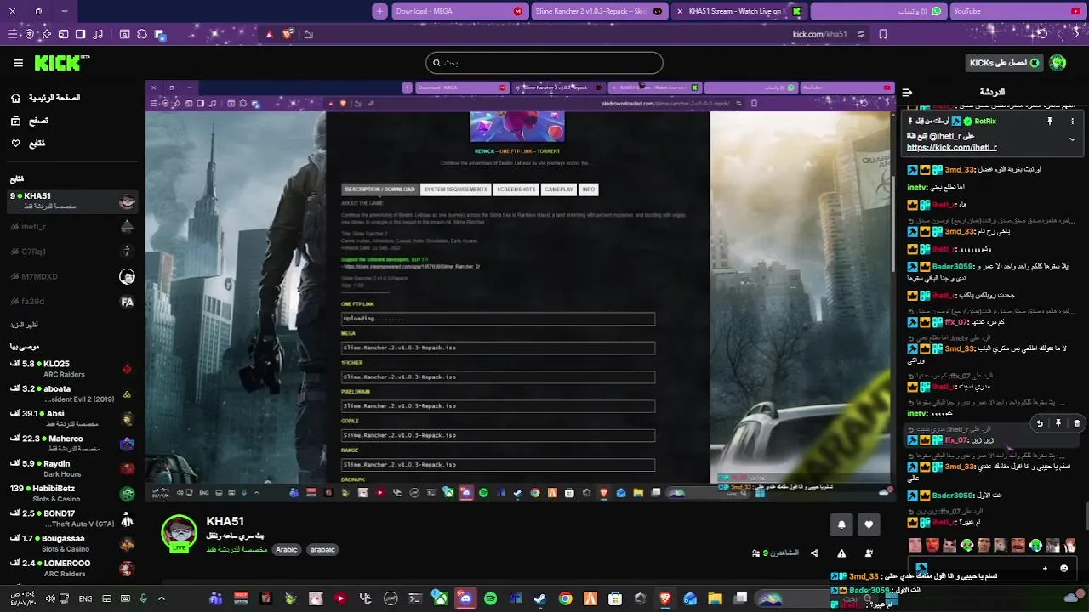Switch to YouTube browser tab

tap(1017, 11)
